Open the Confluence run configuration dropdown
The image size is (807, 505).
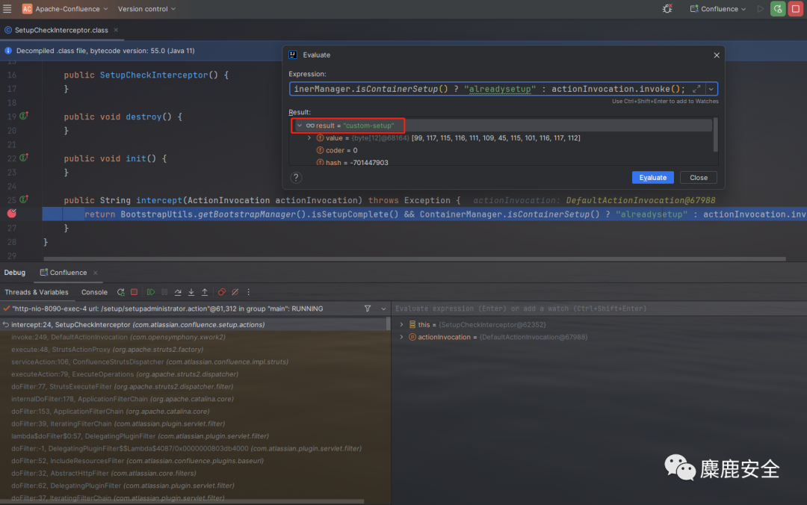(718, 9)
